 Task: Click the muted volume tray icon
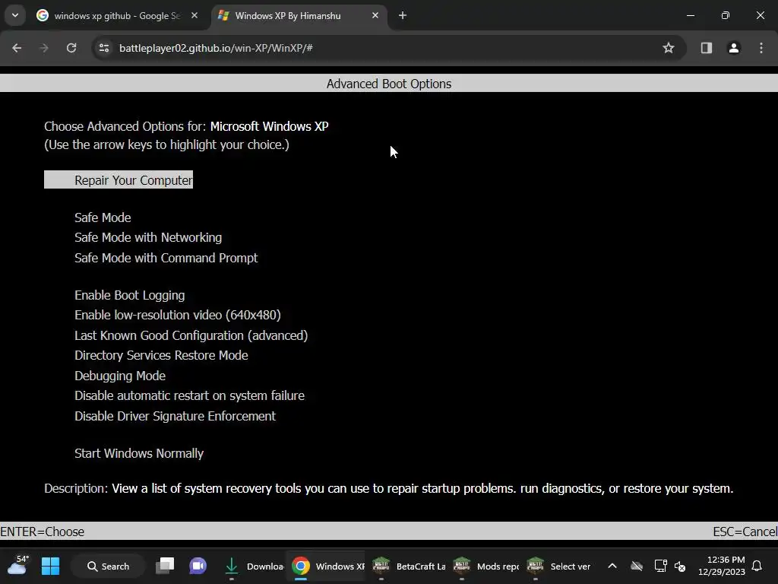point(680,566)
